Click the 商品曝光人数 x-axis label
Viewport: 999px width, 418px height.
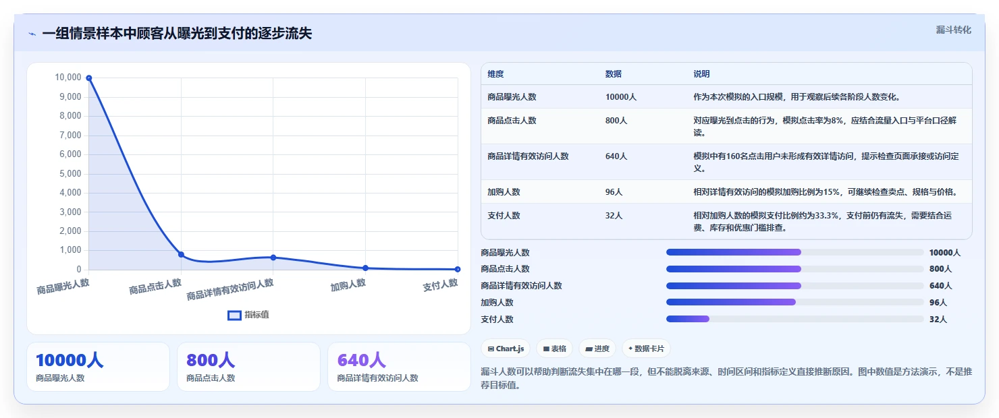click(63, 287)
